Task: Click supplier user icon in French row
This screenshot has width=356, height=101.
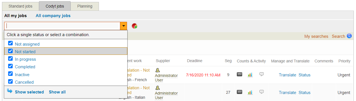Action: 158,70
